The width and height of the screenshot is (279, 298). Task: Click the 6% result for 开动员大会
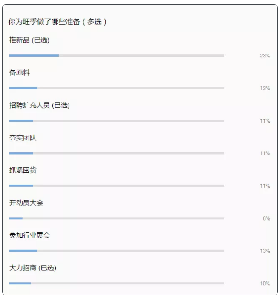coord(266,218)
